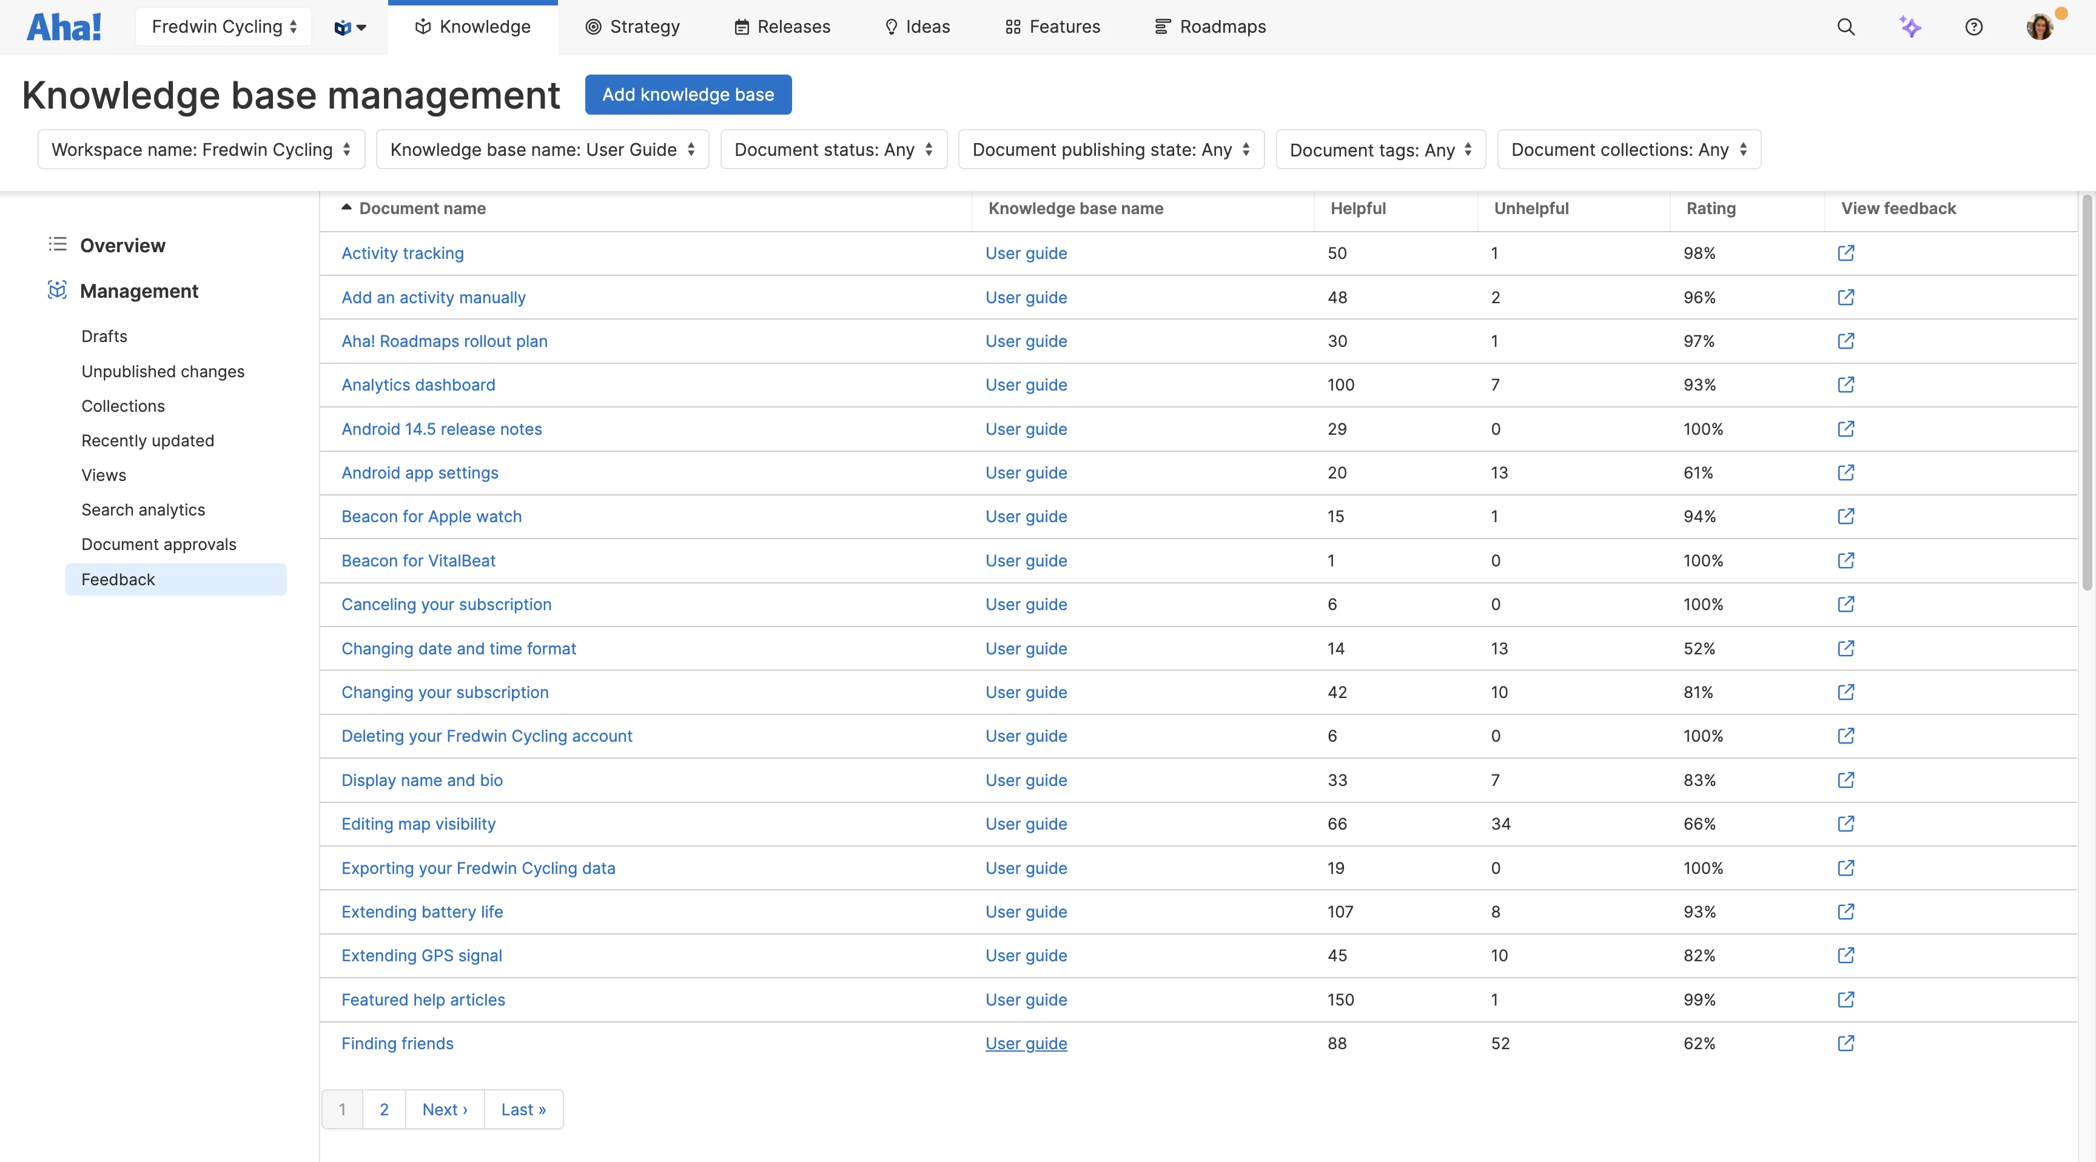The width and height of the screenshot is (2096, 1162).
Task: Open view feedback icon for Android app settings
Action: coord(1846,473)
